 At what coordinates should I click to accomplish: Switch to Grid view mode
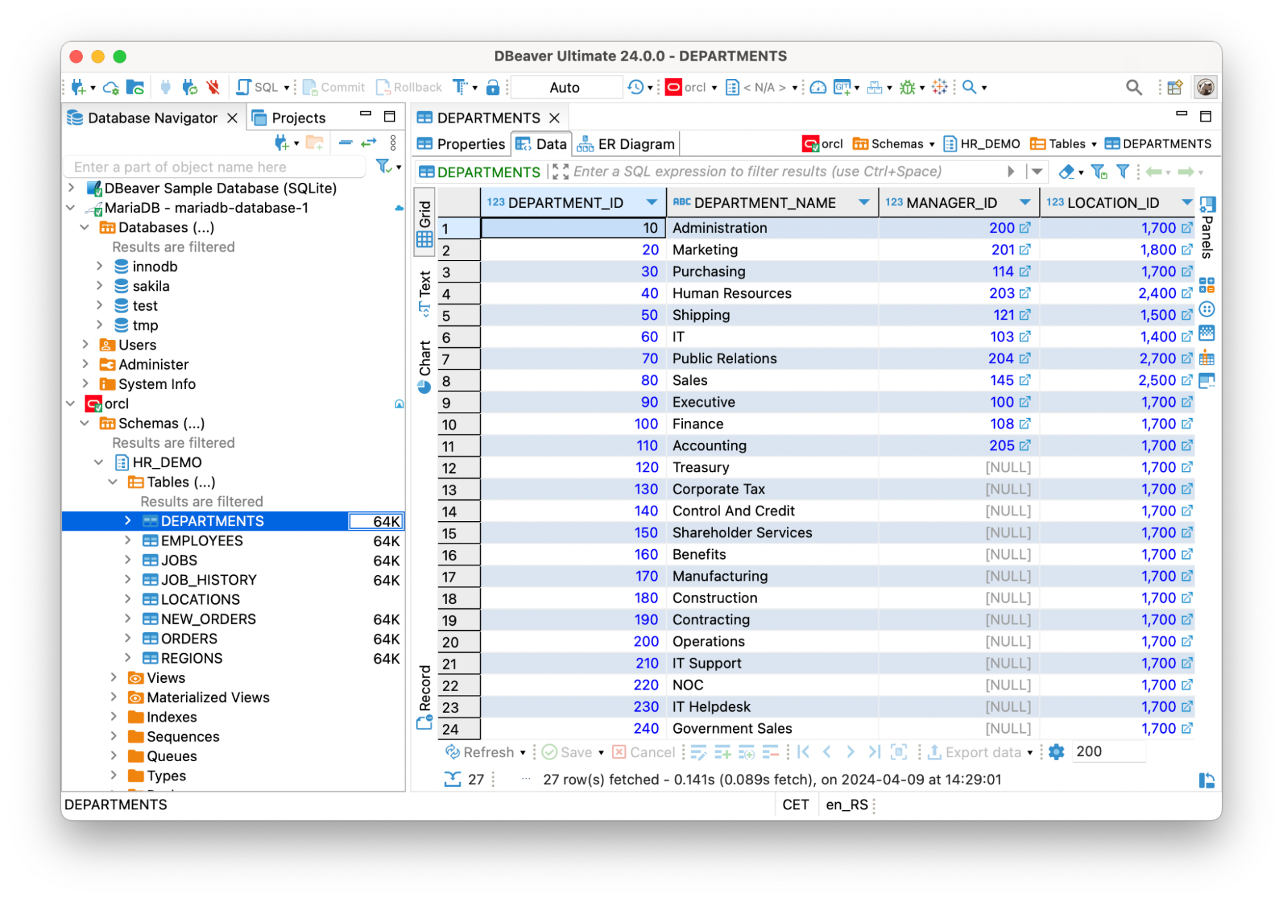tap(424, 223)
